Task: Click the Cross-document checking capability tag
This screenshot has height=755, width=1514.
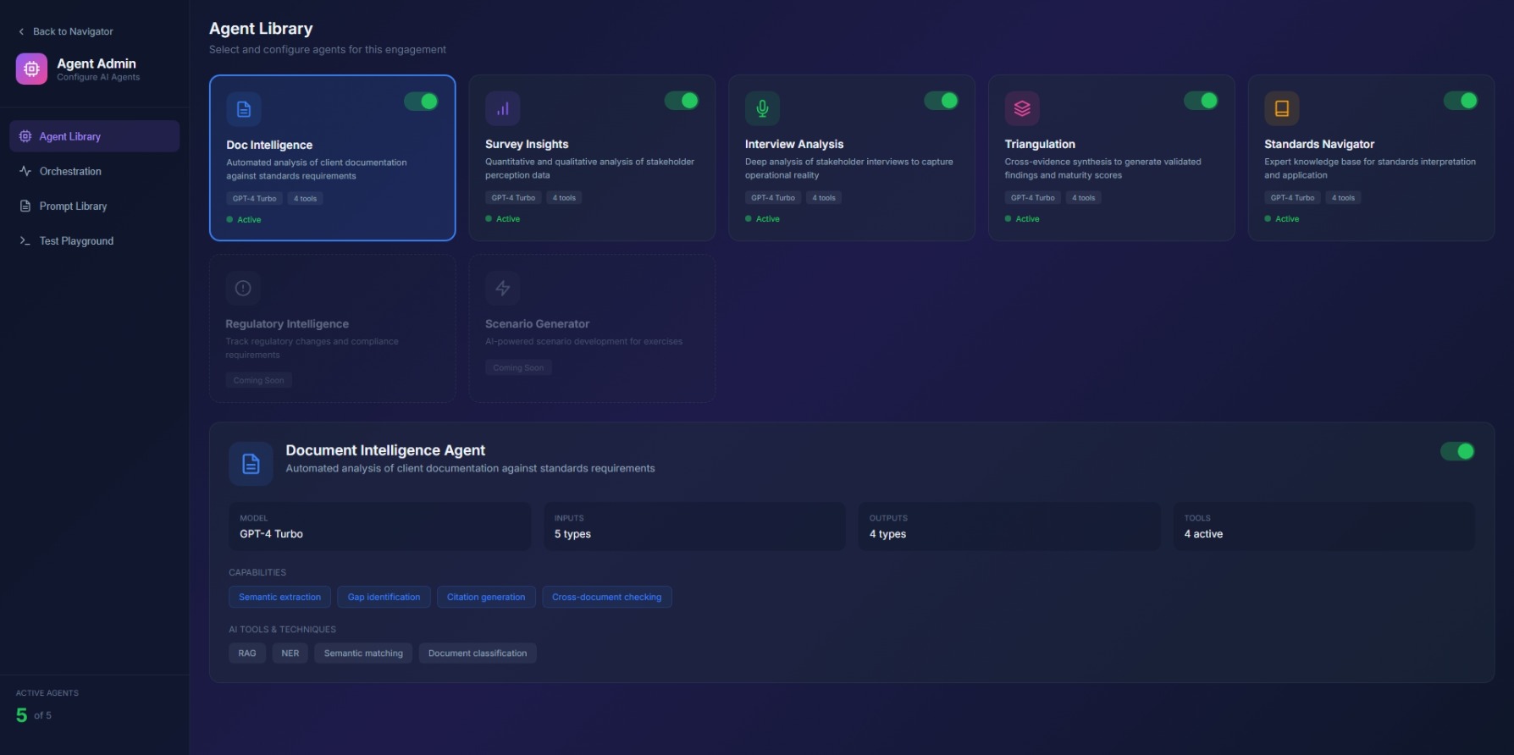Action: 606,597
